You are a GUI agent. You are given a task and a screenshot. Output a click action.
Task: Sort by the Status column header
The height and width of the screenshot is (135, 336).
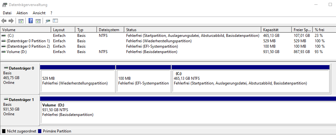[193, 30]
